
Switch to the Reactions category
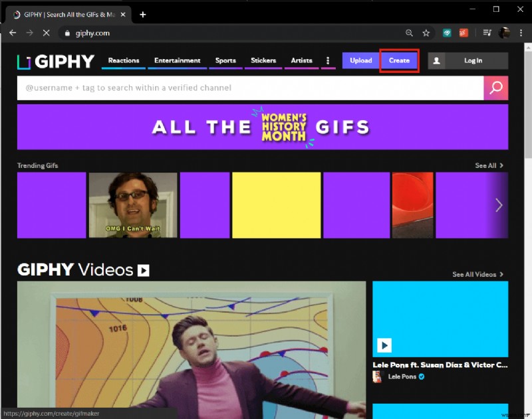pyautogui.click(x=123, y=60)
